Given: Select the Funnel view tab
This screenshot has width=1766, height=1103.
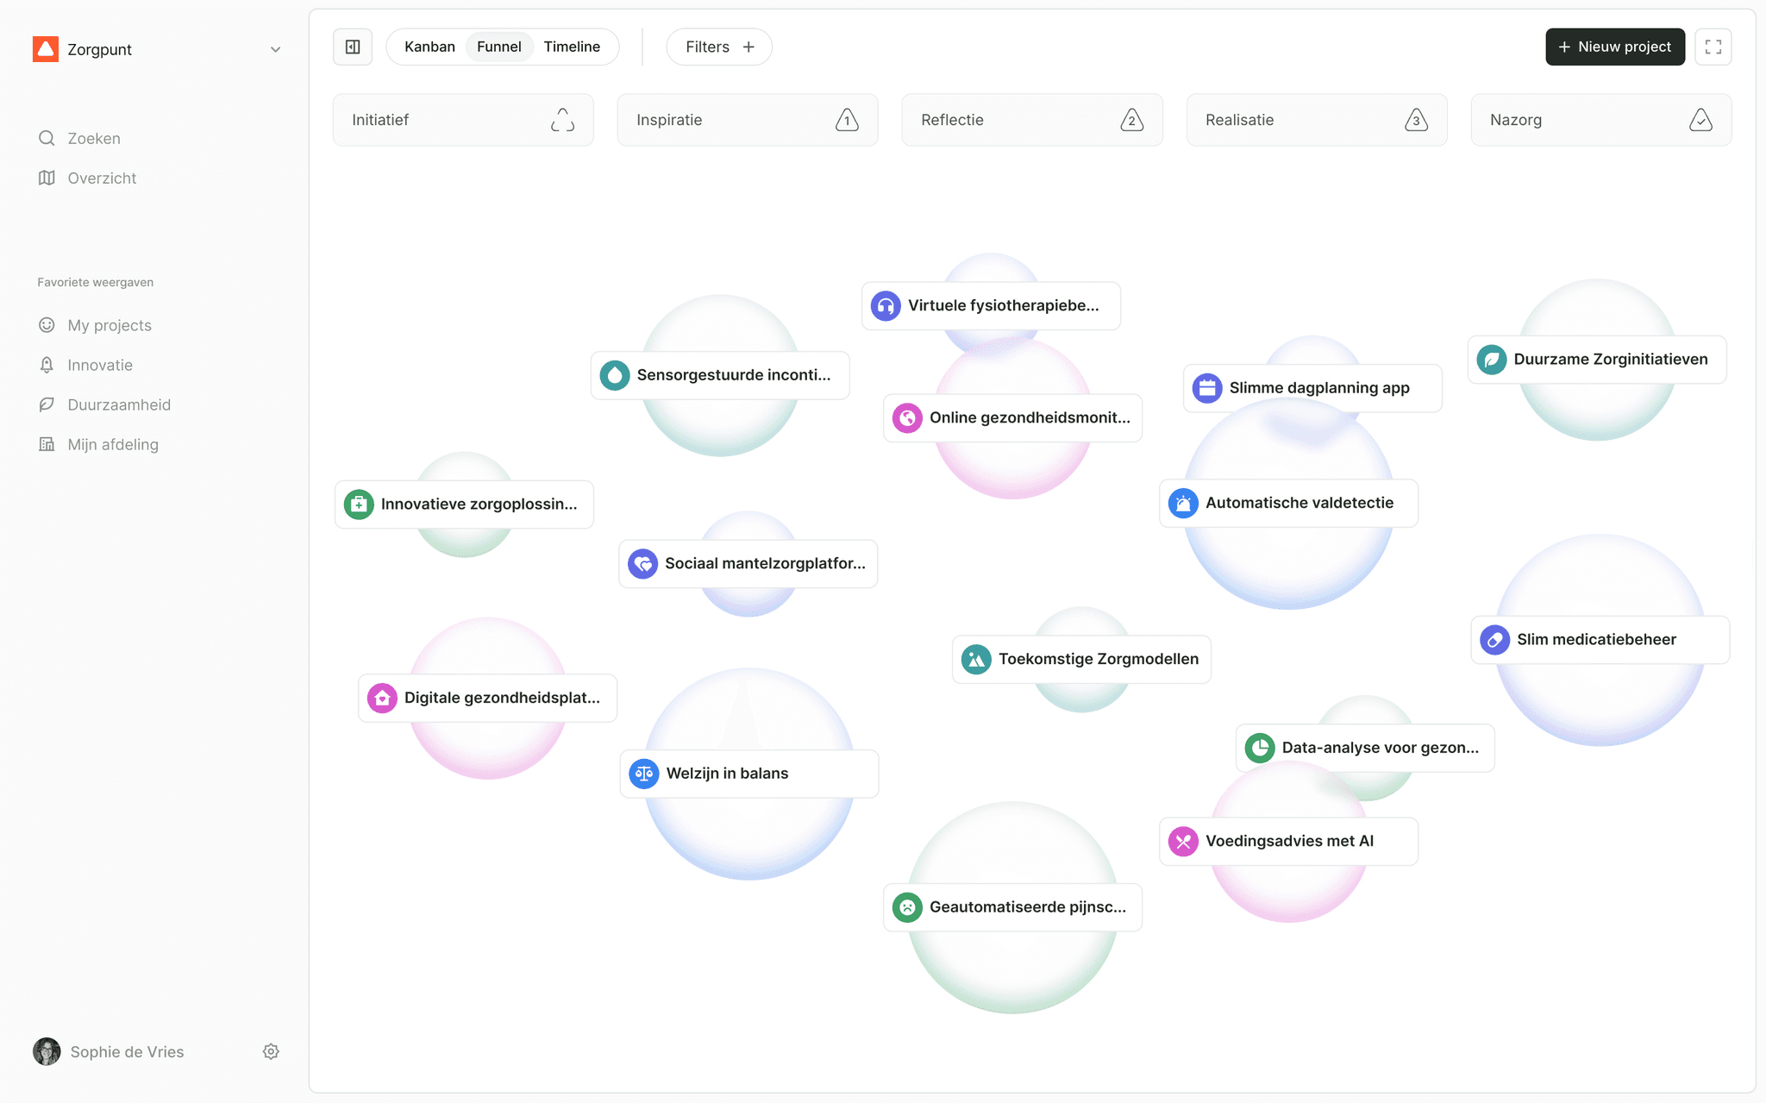Looking at the screenshot, I should [x=499, y=47].
